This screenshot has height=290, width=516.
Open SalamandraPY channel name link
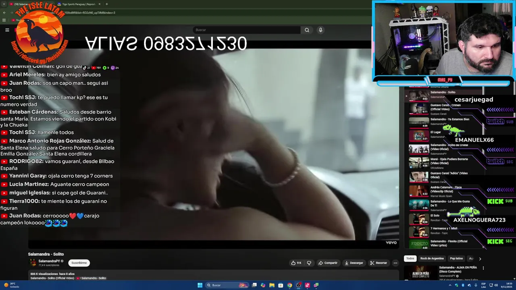click(49, 261)
